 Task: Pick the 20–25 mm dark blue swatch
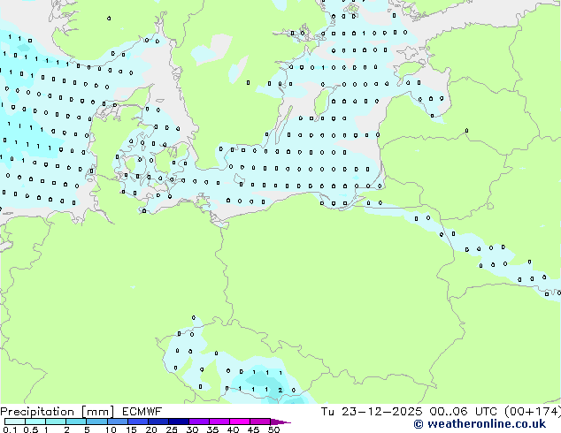pyautogui.click(x=158, y=422)
